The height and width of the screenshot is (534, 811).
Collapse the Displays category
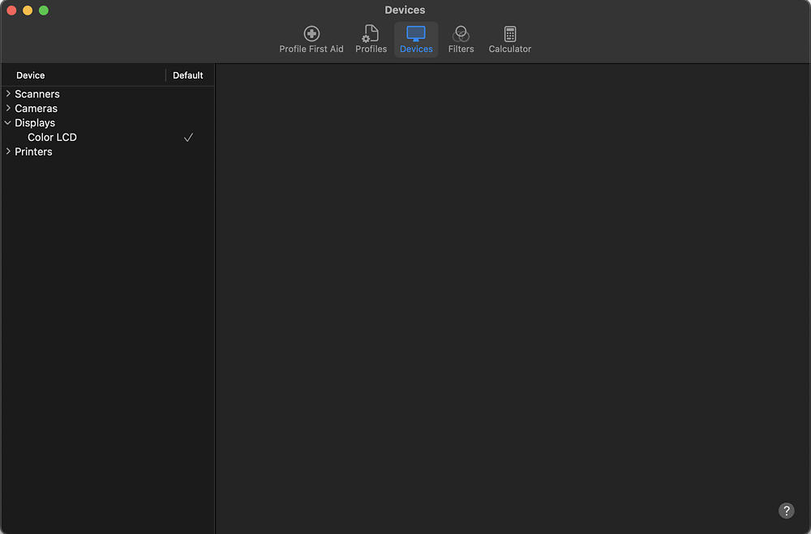[7, 122]
